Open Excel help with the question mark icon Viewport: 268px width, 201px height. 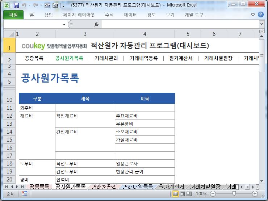click(261, 15)
